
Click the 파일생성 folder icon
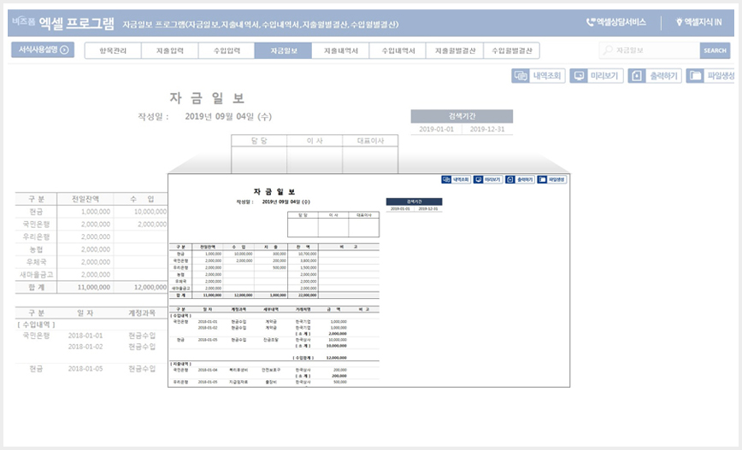click(x=695, y=76)
